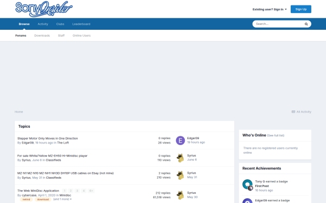326x203 pixels.
Task: Click '19 hours ago' last post time
Action: [196, 142]
